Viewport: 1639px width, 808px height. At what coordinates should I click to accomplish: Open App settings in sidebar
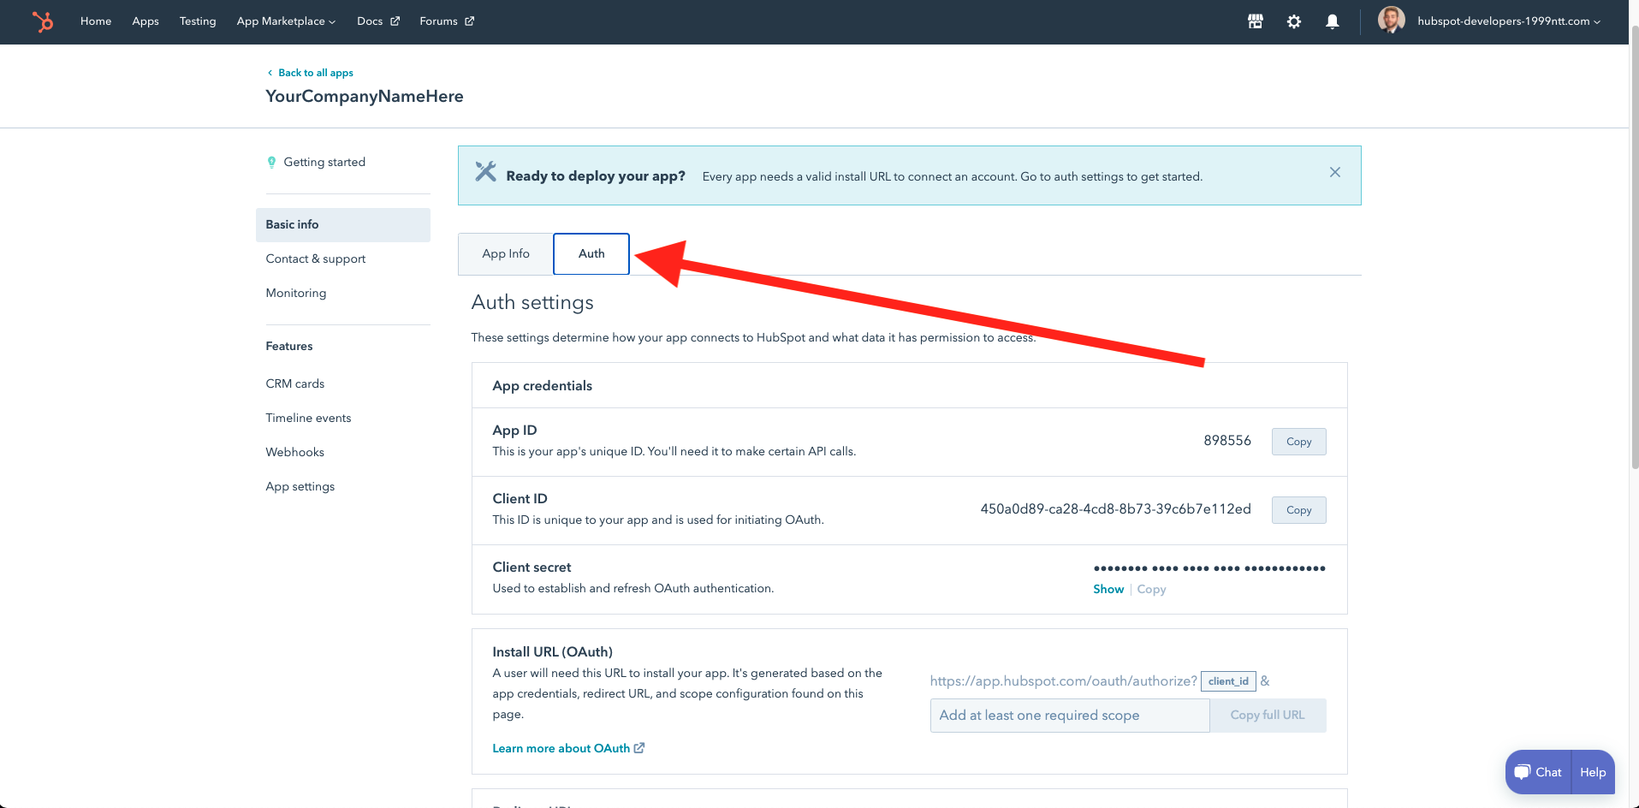click(300, 486)
